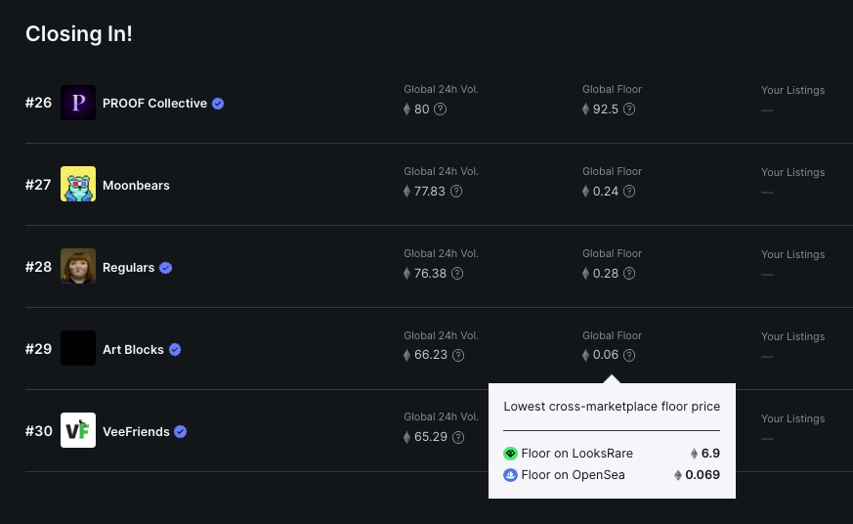The width and height of the screenshot is (853, 524).
Task: Open the Moonbears collection thumbnail
Action: [x=78, y=184]
